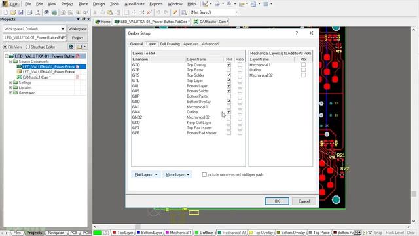This screenshot has height=236, width=419.
Task: Select the Top Layer red layer tab
Action: pyautogui.click(x=122, y=233)
